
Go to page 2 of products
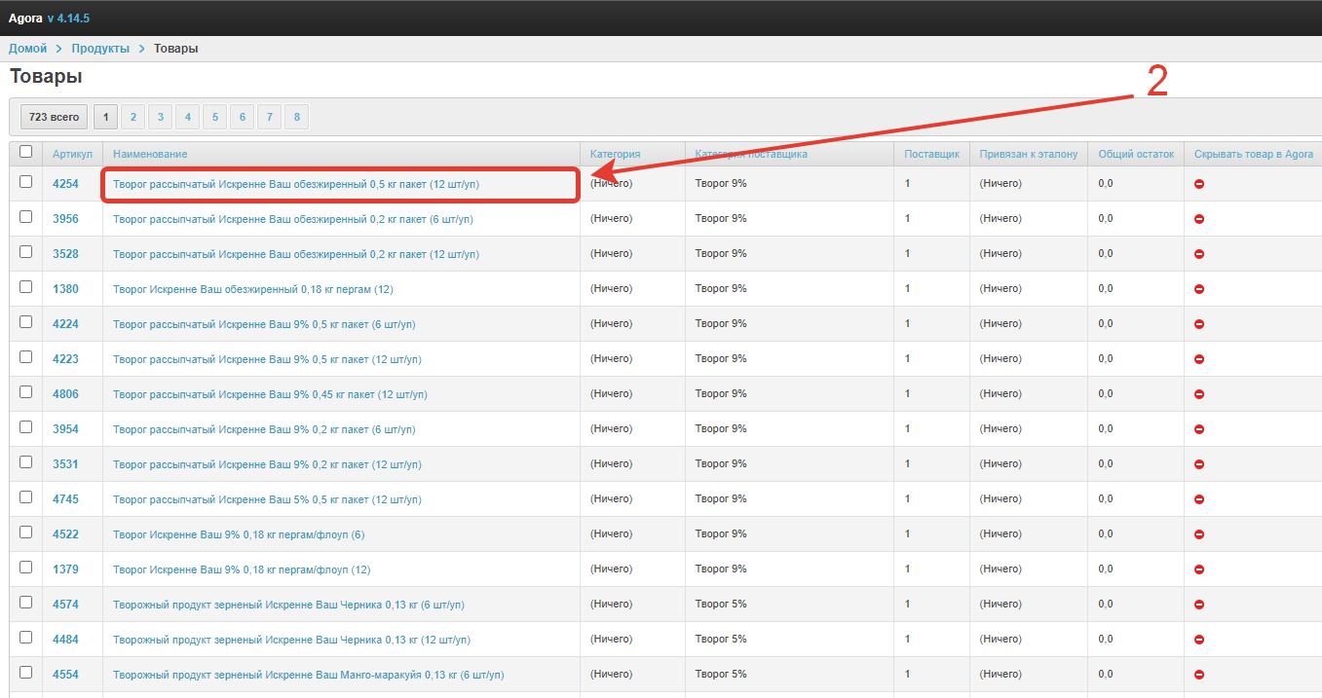(133, 117)
